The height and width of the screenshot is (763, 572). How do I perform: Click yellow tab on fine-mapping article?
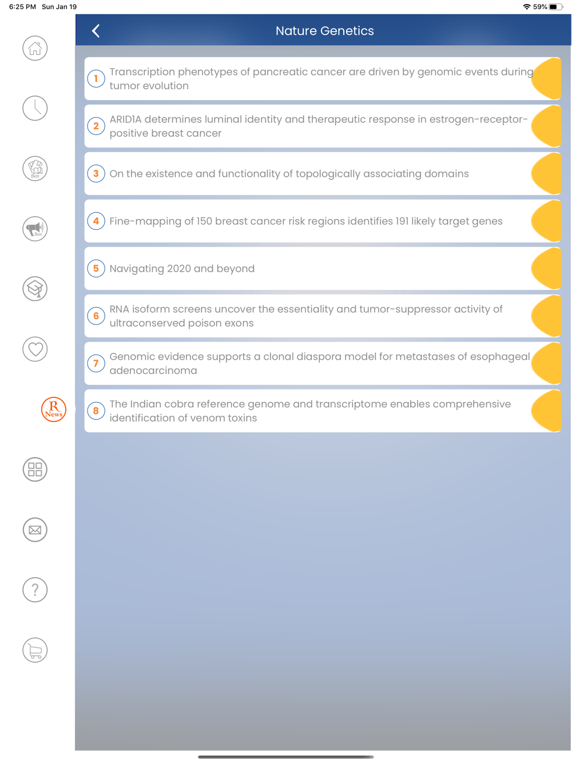pos(547,221)
